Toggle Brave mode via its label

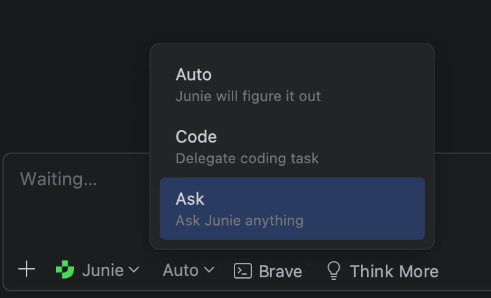click(x=280, y=271)
